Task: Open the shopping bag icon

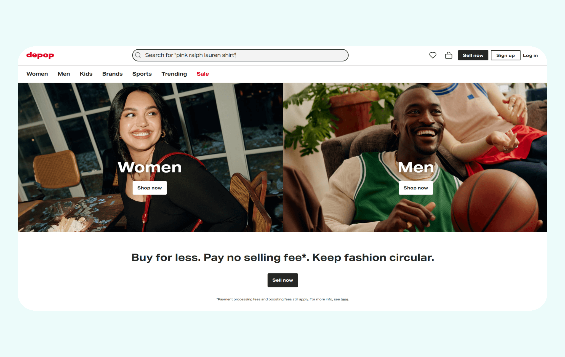Action: click(x=449, y=55)
